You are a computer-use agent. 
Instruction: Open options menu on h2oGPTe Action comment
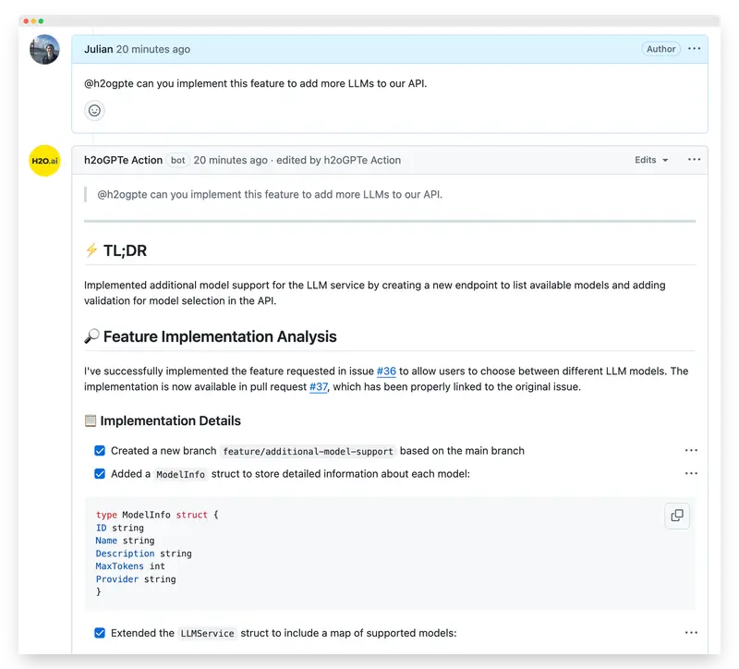point(694,159)
